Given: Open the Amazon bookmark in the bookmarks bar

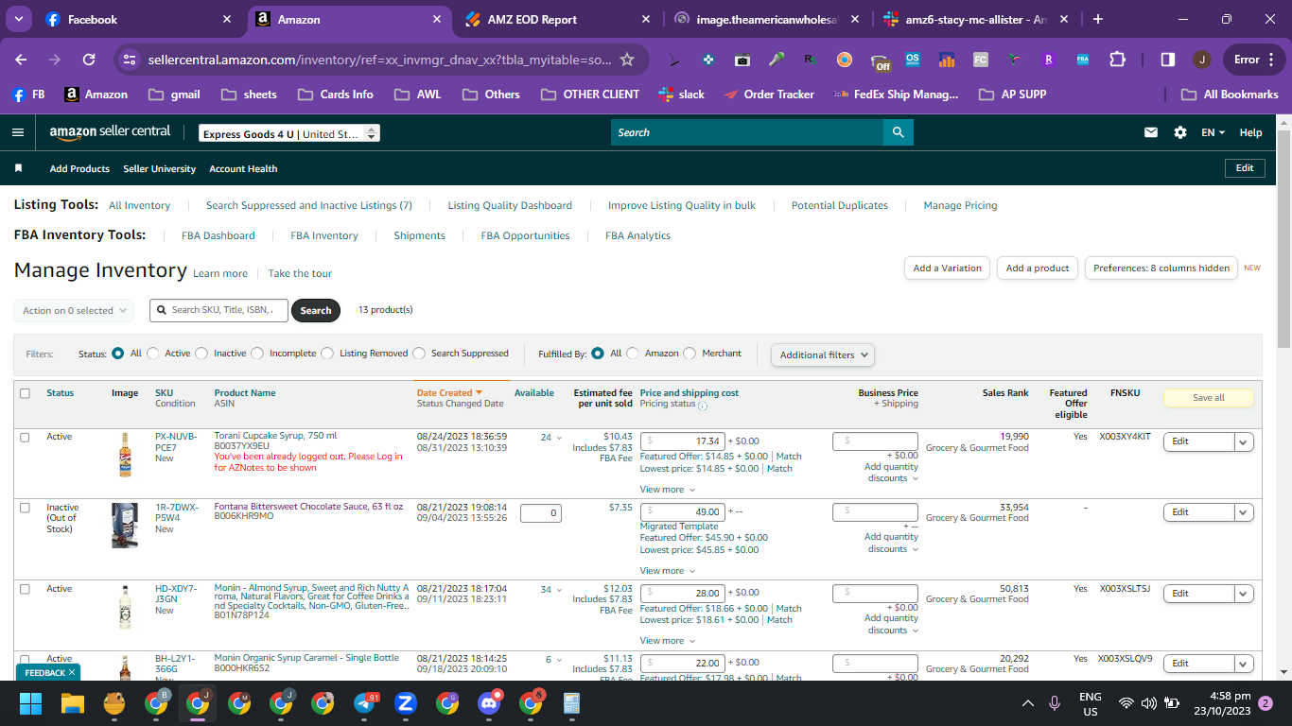Looking at the screenshot, I should coord(96,95).
